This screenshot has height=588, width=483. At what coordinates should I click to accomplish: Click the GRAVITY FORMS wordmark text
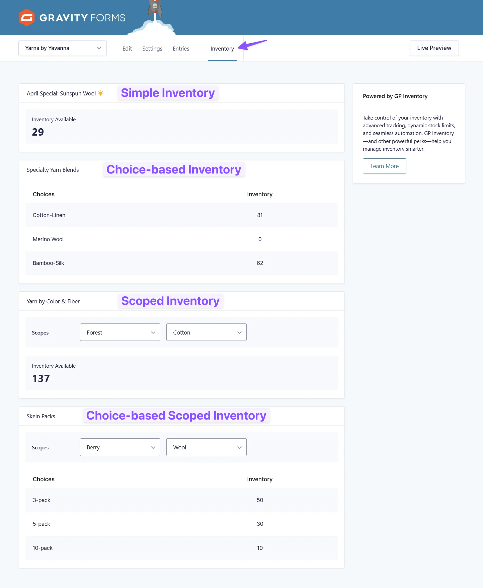tap(82, 18)
